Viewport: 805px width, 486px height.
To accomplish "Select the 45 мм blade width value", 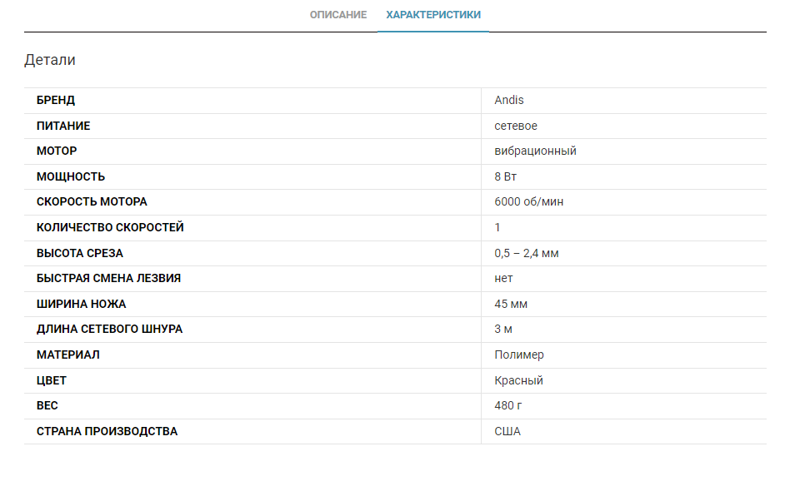I will 511,304.
